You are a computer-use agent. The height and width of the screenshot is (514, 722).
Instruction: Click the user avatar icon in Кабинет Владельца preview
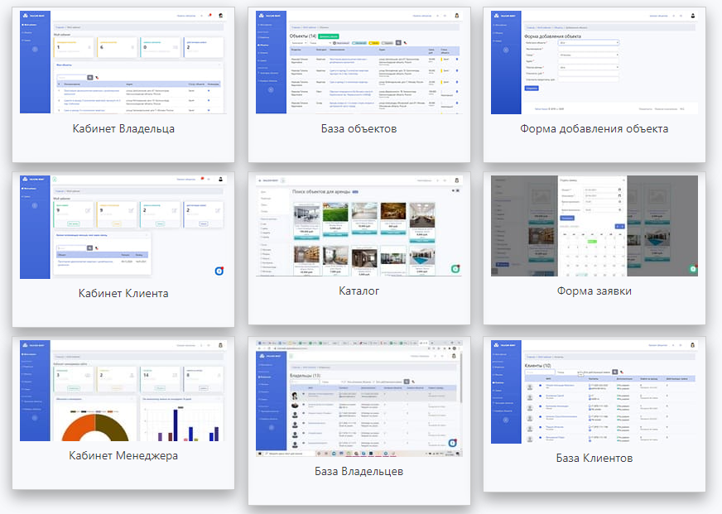pos(220,15)
